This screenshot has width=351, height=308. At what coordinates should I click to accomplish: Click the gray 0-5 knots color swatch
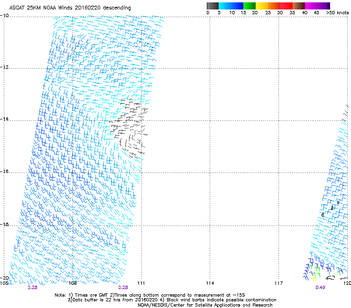pos(213,6)
